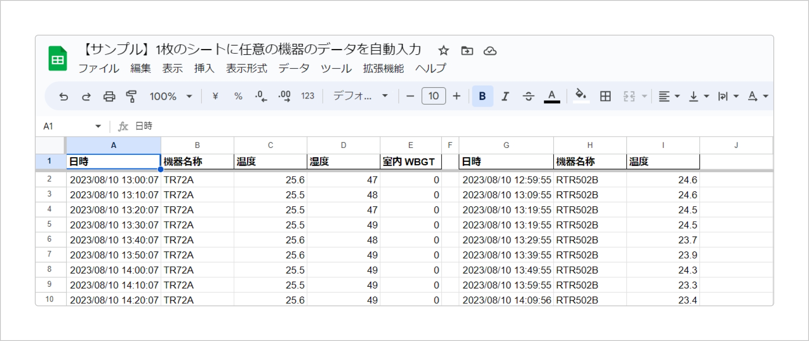Open the データ menu
Image resolution: width=809 pixels, height=341 pixels.
(x=294, y=69)
